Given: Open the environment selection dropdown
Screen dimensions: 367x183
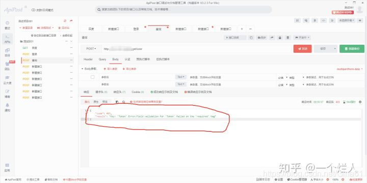Looking at the screenshot, I should click(x=347, y=20).
